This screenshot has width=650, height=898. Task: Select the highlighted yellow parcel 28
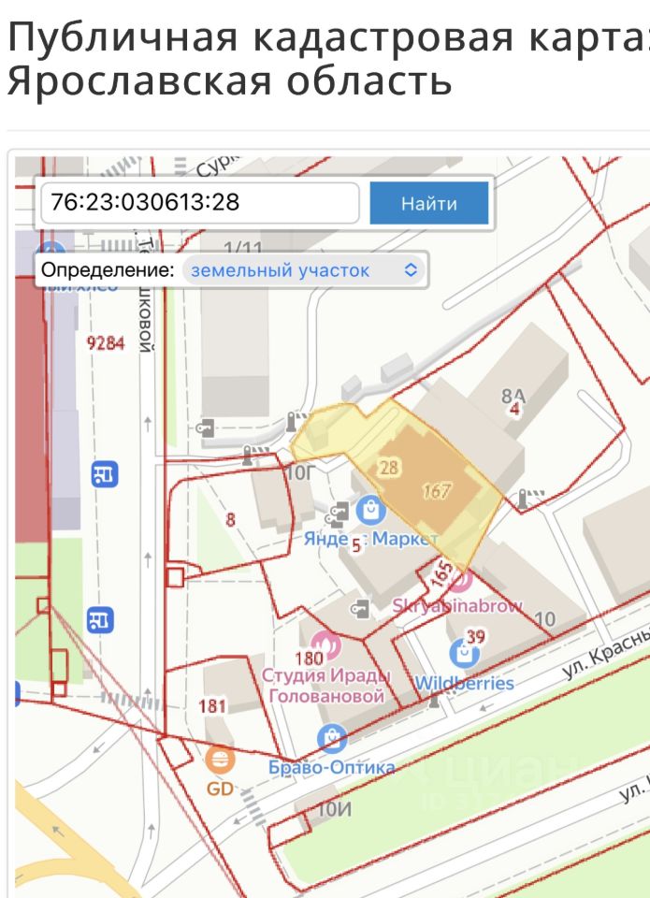[x=388, y=468]
